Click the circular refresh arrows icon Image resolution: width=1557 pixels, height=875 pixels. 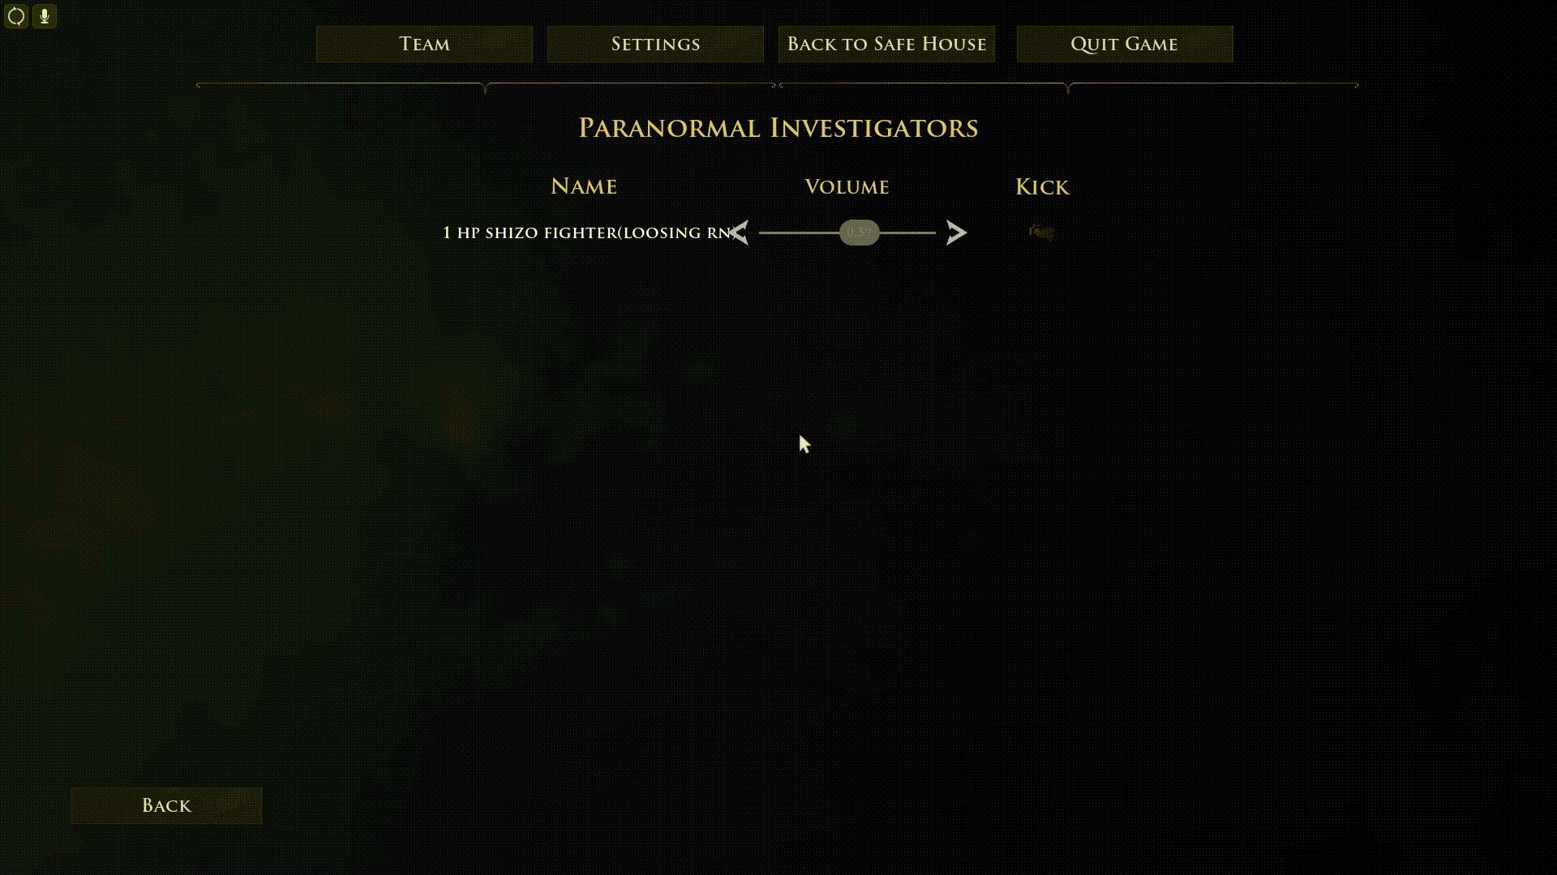[x=16, y=16]
